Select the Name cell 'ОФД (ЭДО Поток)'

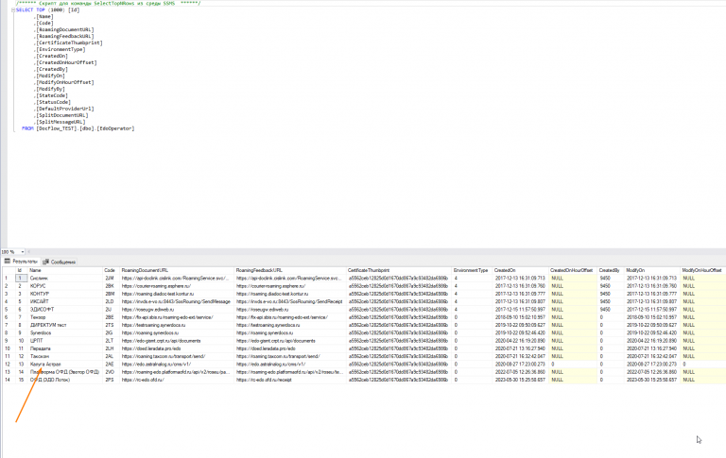pyautogui.click(x=65, y=380)
